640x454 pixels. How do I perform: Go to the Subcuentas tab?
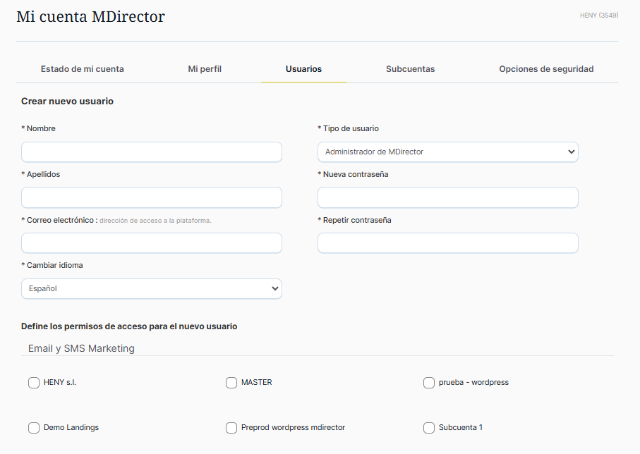[x=410, y=69]
